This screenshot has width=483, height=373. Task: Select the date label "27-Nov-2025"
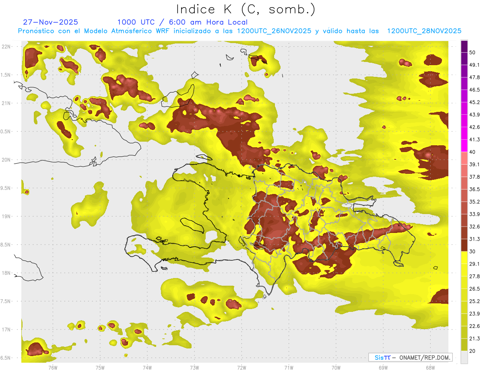click(x=51, y=22)
